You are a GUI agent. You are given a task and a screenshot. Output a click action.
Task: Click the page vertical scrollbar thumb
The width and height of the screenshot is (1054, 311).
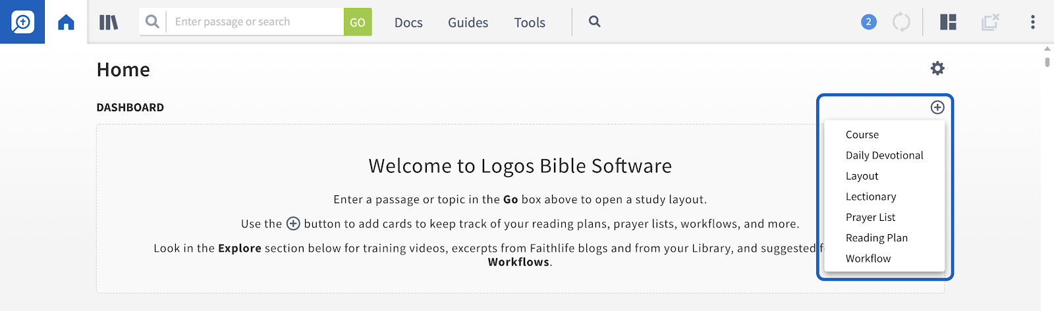[x=1047, y=62]
